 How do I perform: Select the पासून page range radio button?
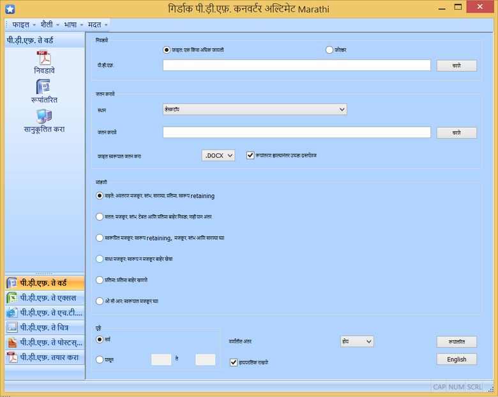tap(100, 360)
